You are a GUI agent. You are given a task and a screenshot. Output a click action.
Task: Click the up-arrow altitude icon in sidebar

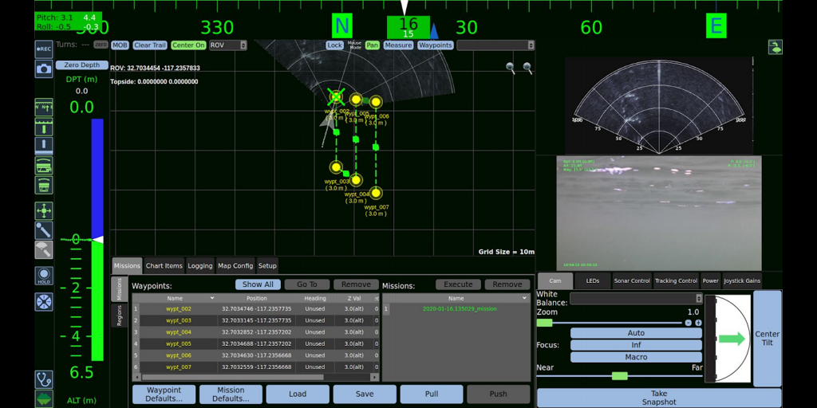pos(44,146)
